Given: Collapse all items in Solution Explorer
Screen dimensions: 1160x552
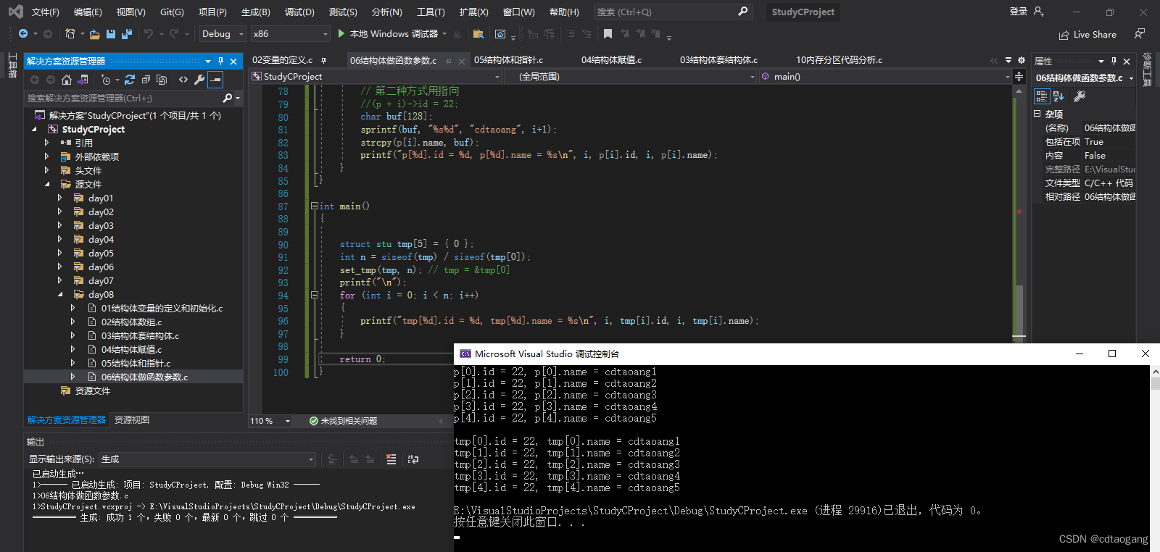Looking at the screenshot, I should (x=146, y=80).
